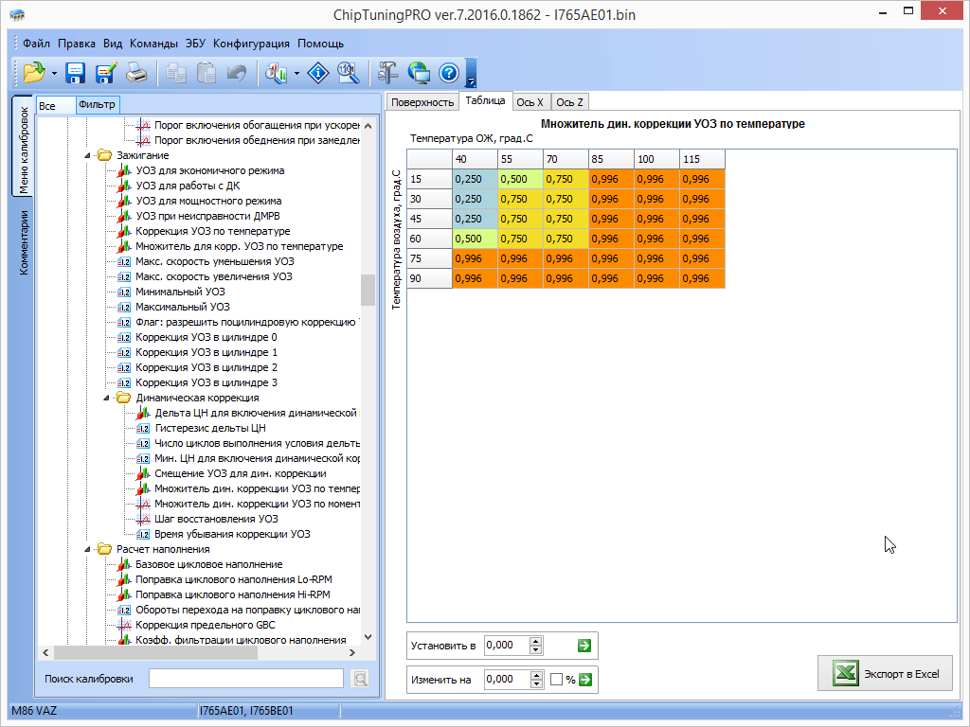Select 'УОЗ для мощностного режима' calibration

pyautogui.click(x=208, y=201)
